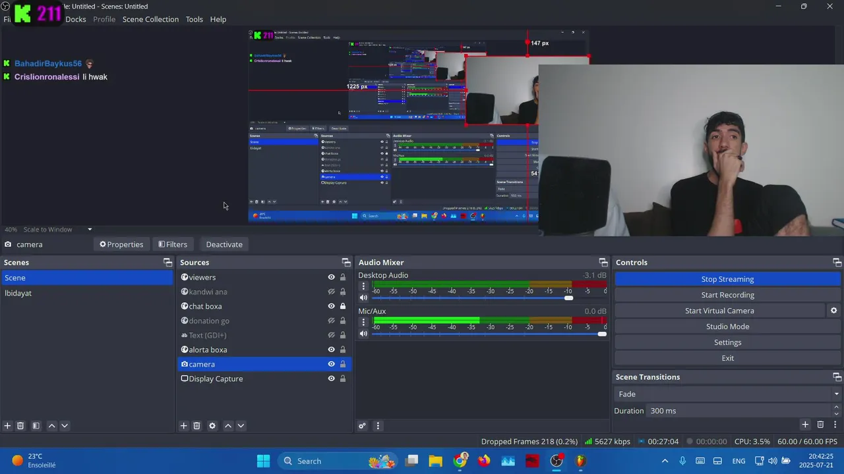
Task: Move source up arrow in Sources dock
Action: (228, 426)
